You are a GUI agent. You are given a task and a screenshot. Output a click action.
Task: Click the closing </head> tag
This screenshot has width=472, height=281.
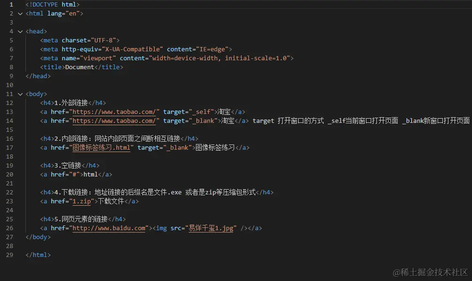pyautogui.click(x=38, y=76)
